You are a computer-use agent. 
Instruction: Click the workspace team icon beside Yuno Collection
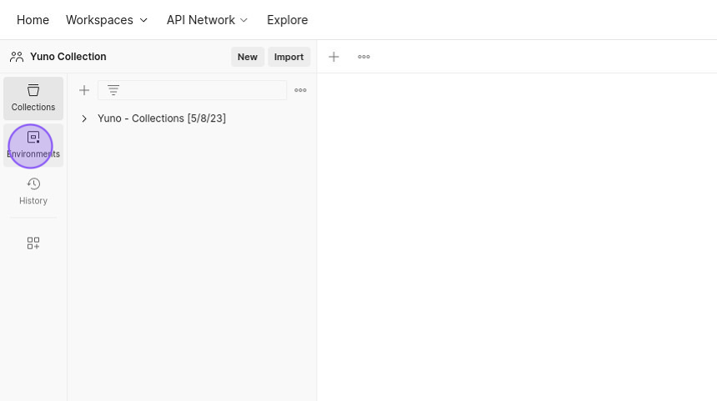coord(17,57)
